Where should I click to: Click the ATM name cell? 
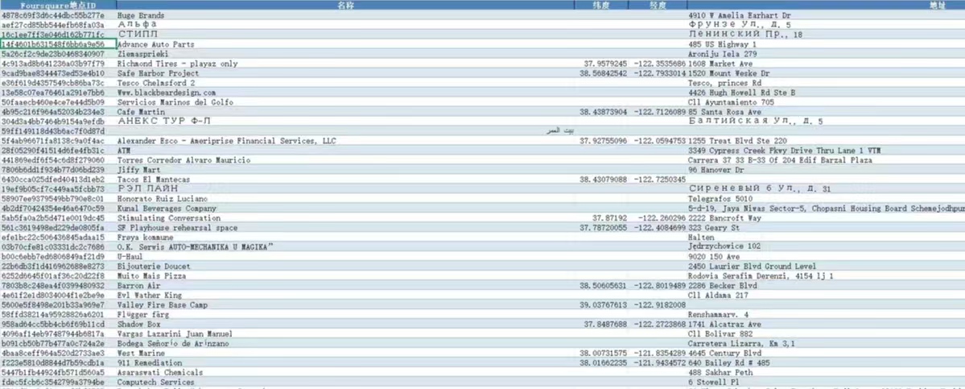[344, 151]
